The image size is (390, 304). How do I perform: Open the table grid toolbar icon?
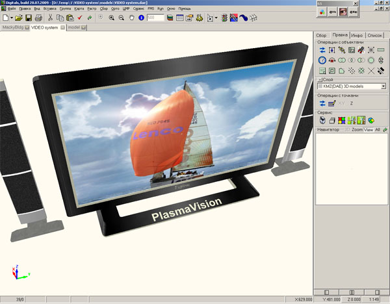pos(179,18)
